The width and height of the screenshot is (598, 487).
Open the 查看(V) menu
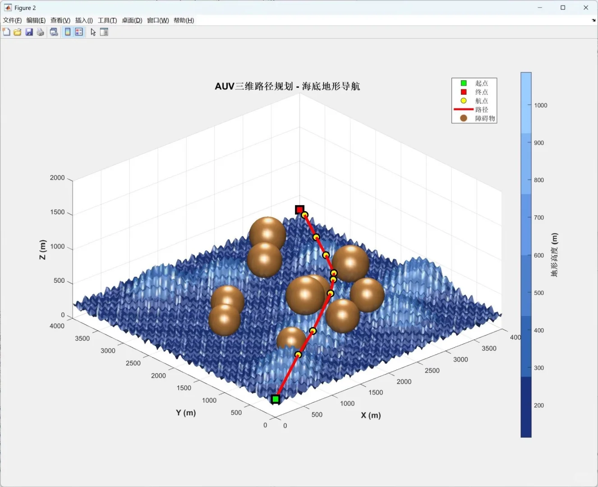pyautogui.click(x=60, y=20)
